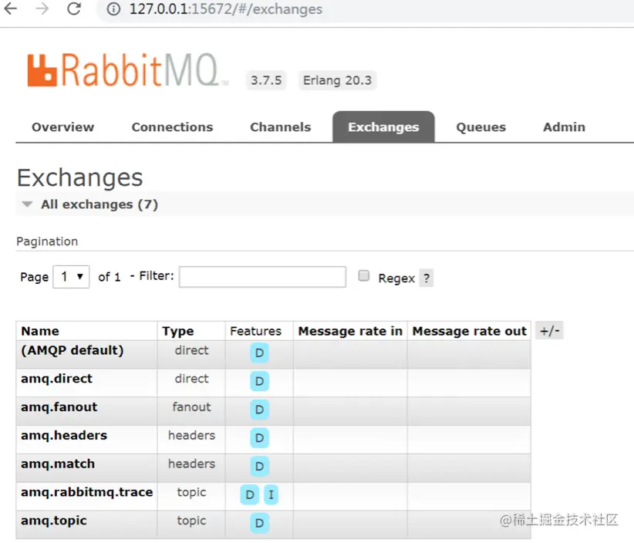The width and height of the screenshot is (634, 543).
Task: Open the amq.match exchange
Action: 58,464
